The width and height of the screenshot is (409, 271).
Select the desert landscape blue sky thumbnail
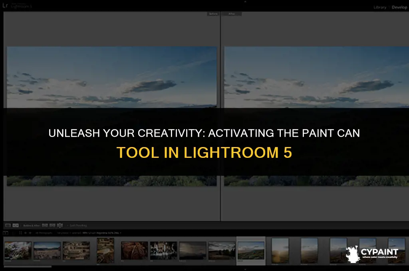coord(47,250)
